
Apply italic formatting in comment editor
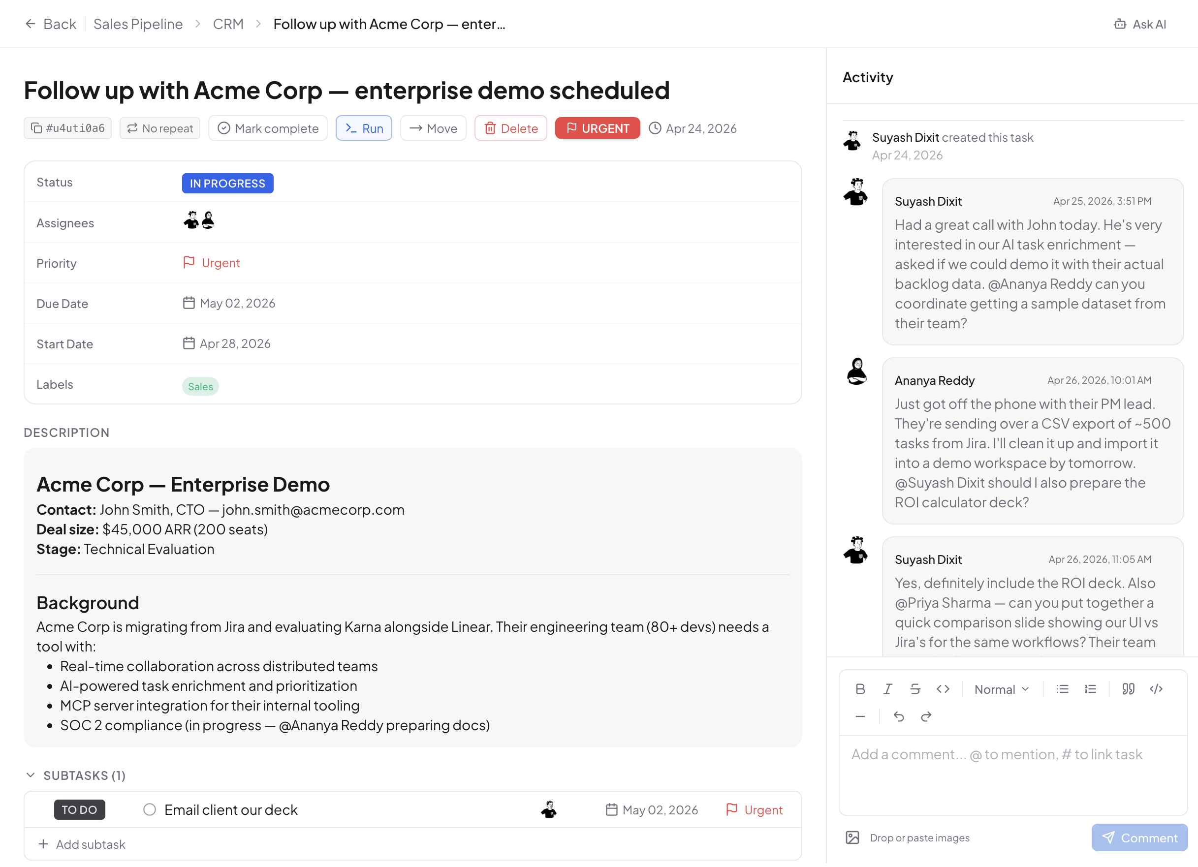[x=887, y=688]
